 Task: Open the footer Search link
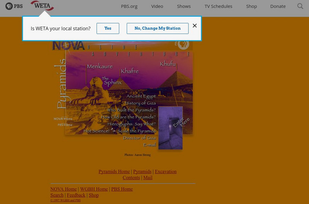(x=57, y=195)
